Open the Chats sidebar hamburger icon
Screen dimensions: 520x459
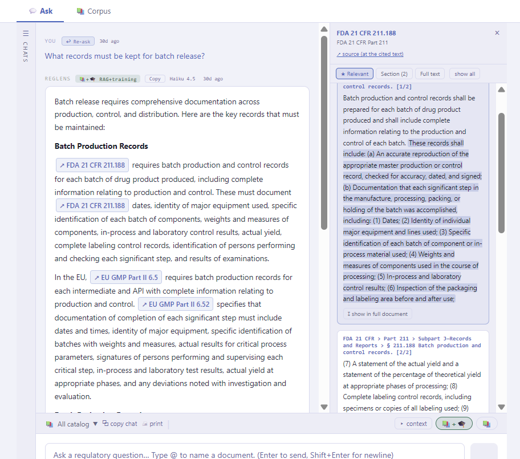coord(26,33)
